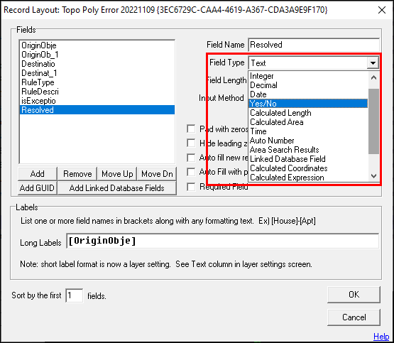Choose Area Search Results field type
Screen dimensions: 394x343
(308, 150)
